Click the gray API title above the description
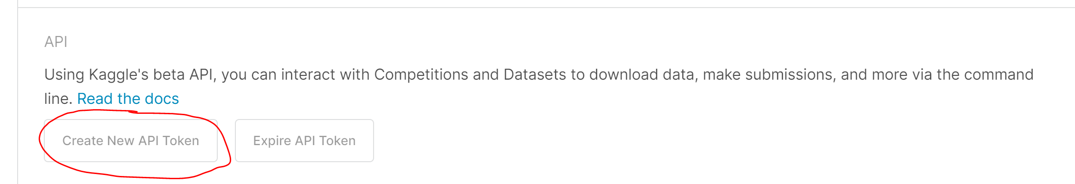This screenshot has width=1075, height=184. [56, 42]
